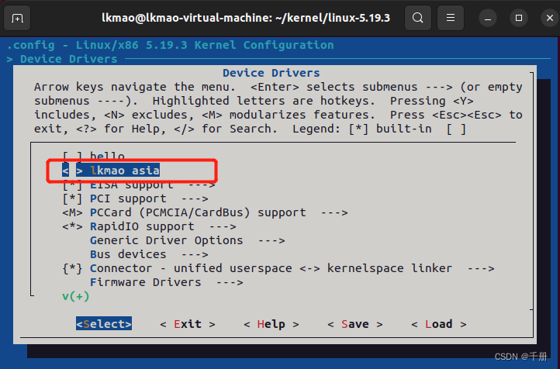Expand the PCCard support submenu arrow
The width and height of the screenshot is (560, 369).
point(334,212)
